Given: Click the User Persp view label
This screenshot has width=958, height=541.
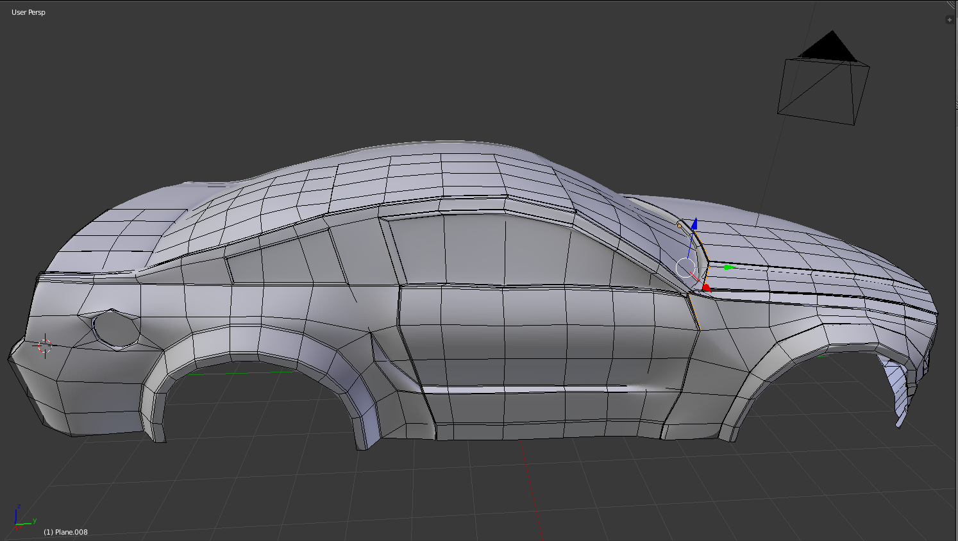Looking at the screenshot, I should [x=28, y=12].
